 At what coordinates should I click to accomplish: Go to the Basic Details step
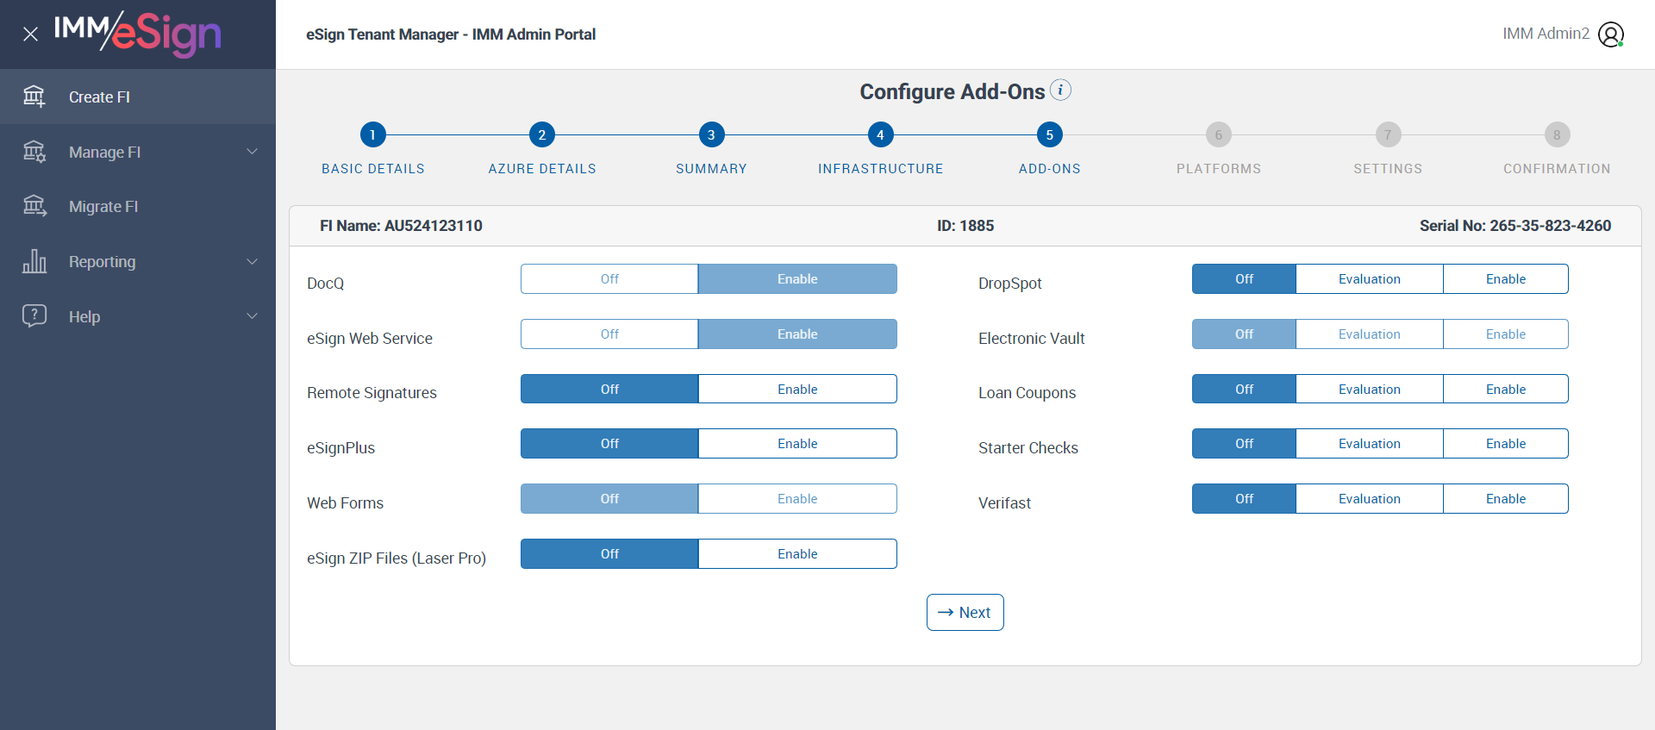point(372,135)
